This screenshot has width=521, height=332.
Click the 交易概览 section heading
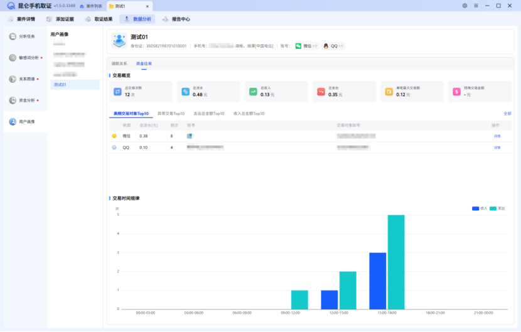[x=121, y=76]
